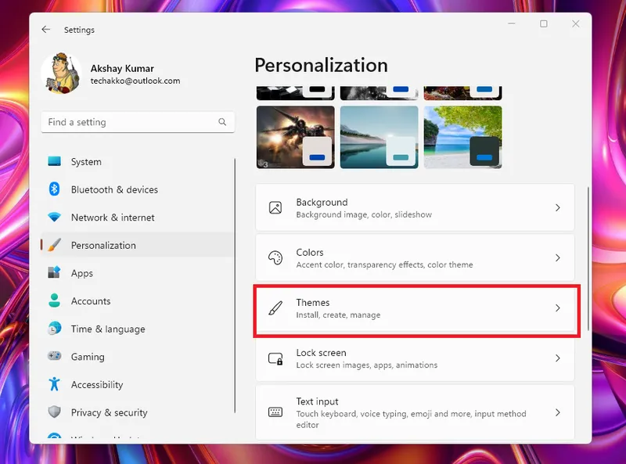Click the Background picture icon
The image size is (626, 464).
tap(275, 207)
